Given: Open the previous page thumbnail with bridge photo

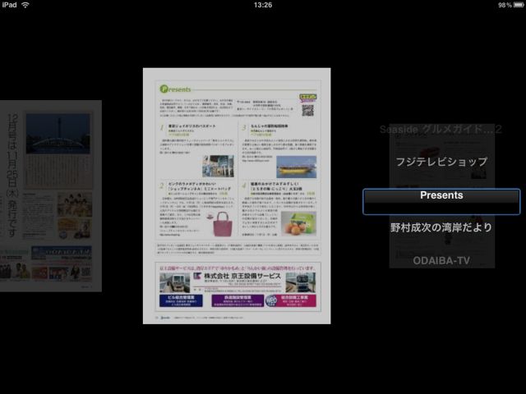Looking at the screenshot, I should pos(51,196).
